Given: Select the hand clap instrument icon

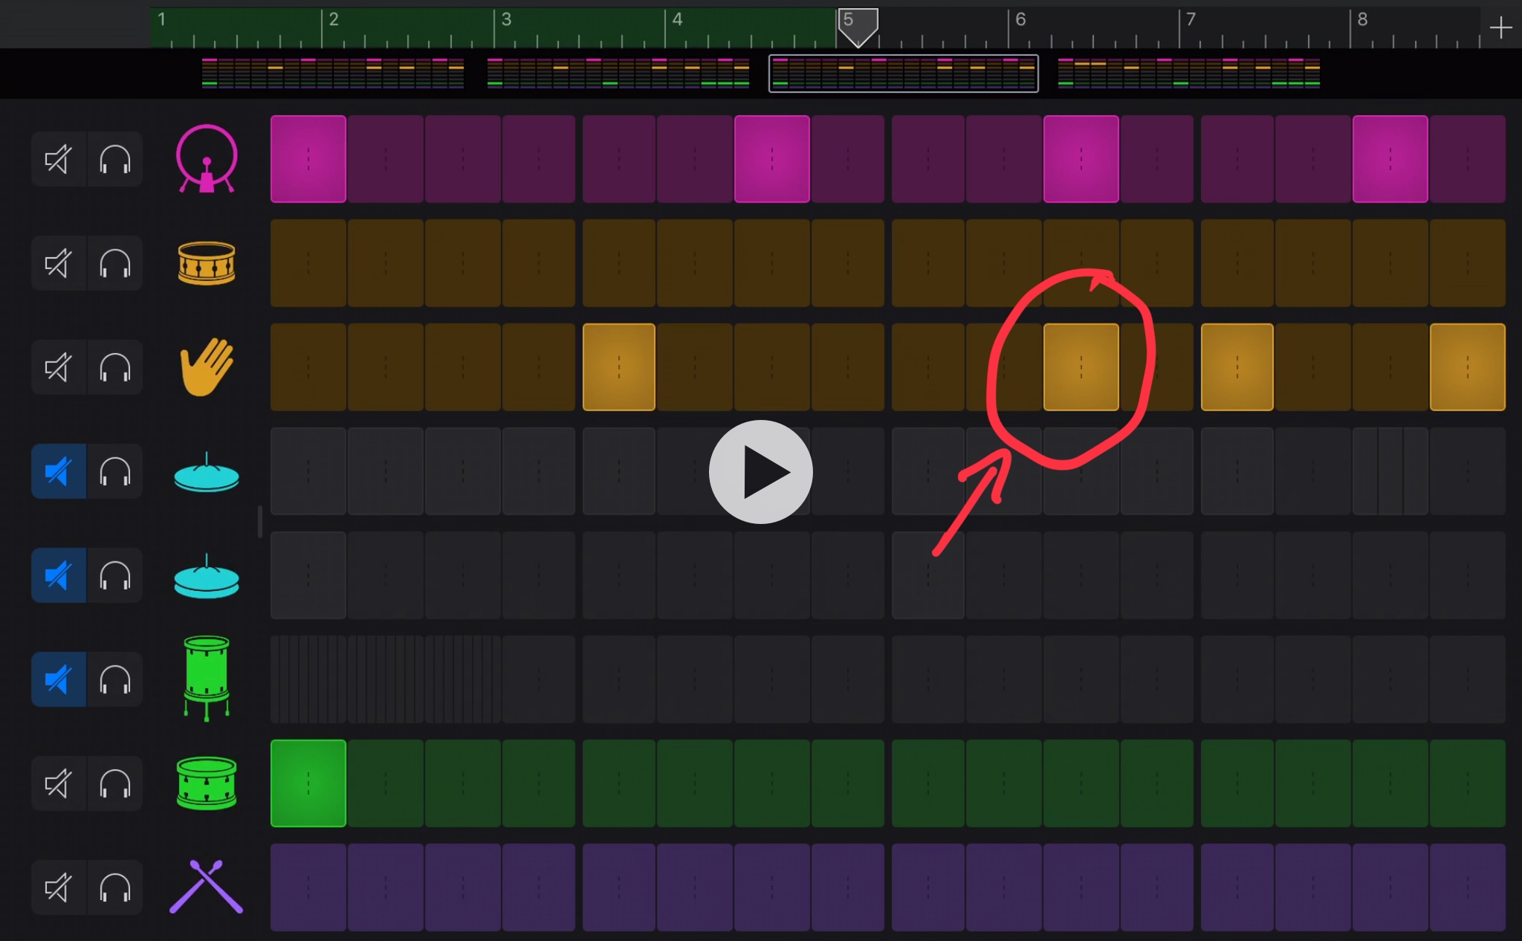Looking at the screenshot, I should 207,367.
